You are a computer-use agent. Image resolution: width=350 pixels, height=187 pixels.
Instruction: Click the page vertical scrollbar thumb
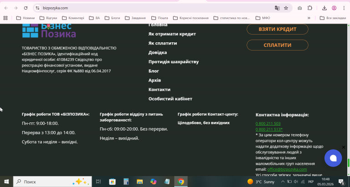pyautogui.click(x=349, y=163)
